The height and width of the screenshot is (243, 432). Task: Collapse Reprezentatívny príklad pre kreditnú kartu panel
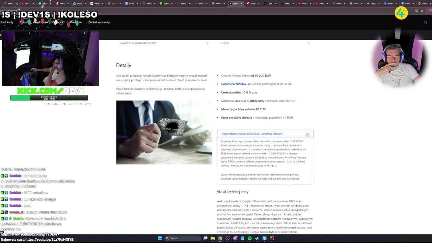click(x=265, y=134)
